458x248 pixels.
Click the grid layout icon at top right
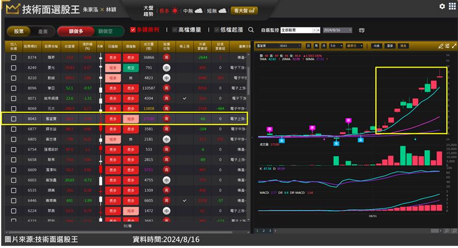[x=452, y=6]
